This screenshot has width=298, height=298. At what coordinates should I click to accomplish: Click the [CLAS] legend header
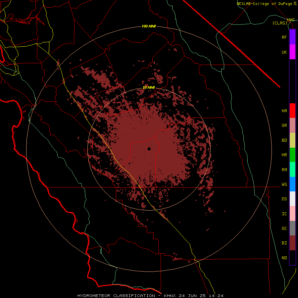click(x=280, y=23)
